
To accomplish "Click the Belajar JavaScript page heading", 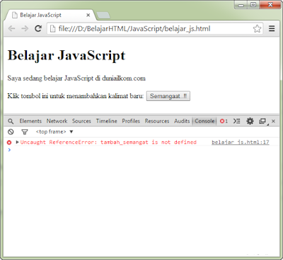I will [67, 56].
